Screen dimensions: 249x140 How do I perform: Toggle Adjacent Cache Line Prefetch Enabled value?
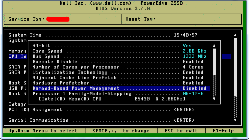tap(193, 78)
